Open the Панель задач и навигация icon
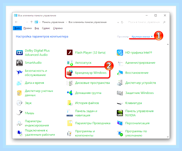 tap(70, 113)
